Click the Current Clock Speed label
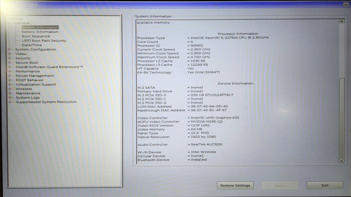 point(156,50)
